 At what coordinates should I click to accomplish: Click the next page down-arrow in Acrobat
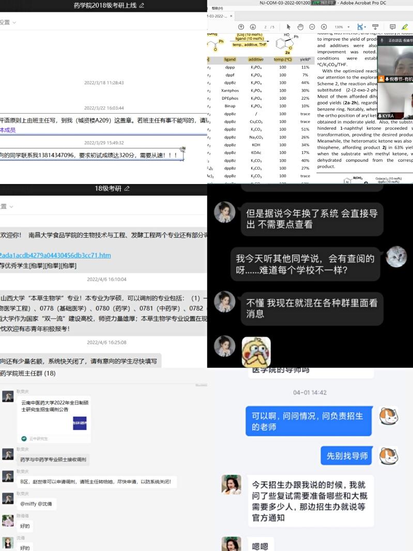[x=253, y=27]
